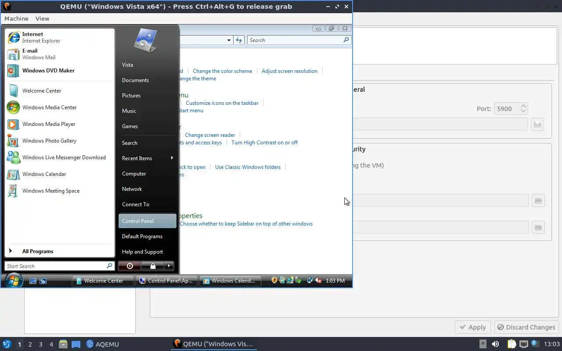
Task: Open Welcome Center in Start menu
Action: coord(60,91)
